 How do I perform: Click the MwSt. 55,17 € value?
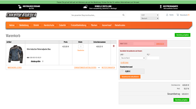(186, 89)
